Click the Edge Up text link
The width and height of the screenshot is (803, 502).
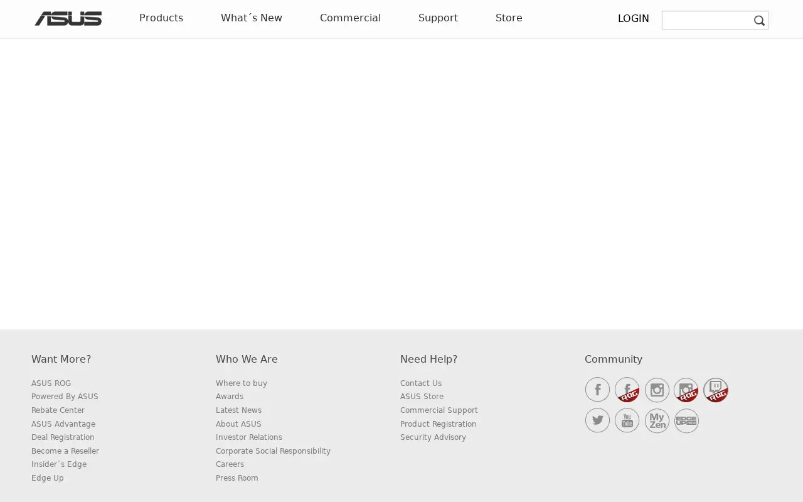tap(48, 478)
